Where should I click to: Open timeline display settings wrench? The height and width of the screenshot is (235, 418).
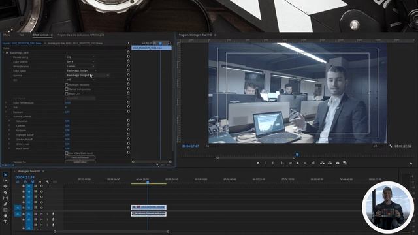point(48,182)
